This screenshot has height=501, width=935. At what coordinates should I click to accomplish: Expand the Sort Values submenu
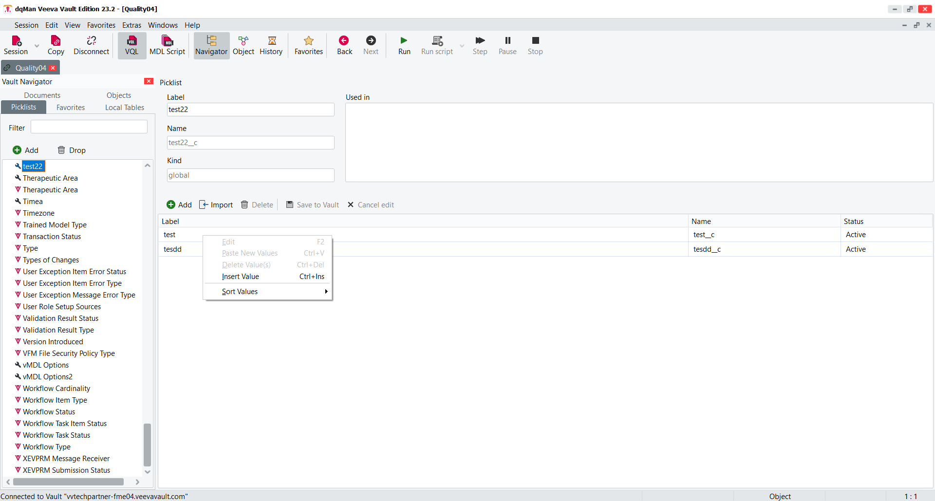coord(267,292)
